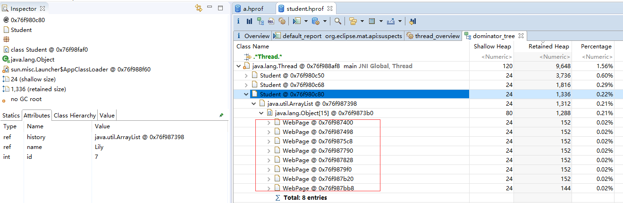Open the Value tab in Inspector

[107, 115]
